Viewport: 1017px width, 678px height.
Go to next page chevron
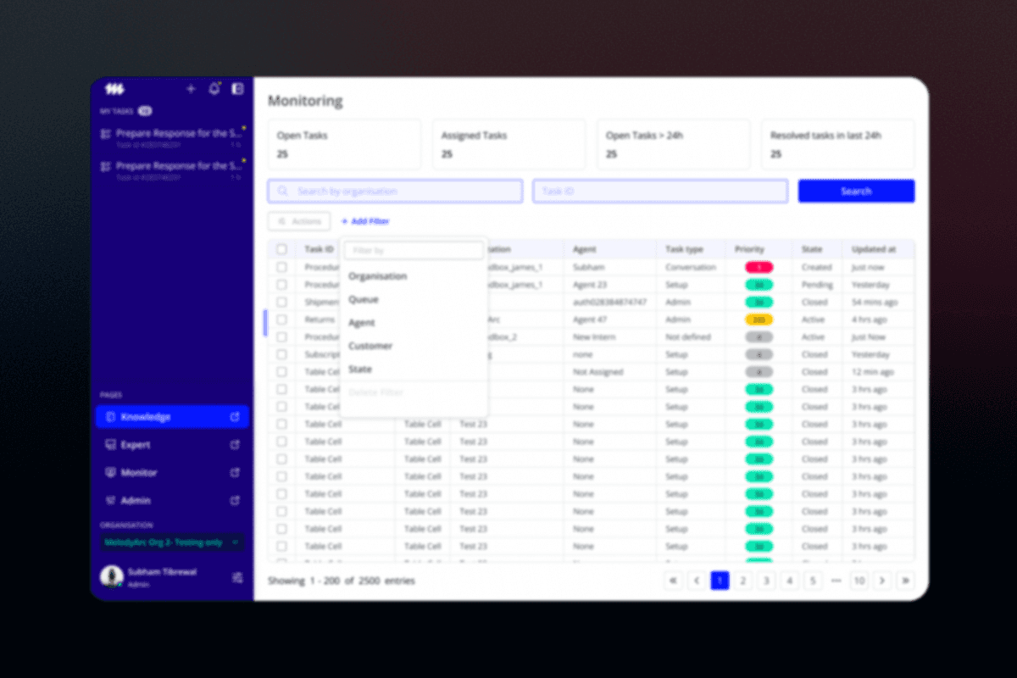882,581
